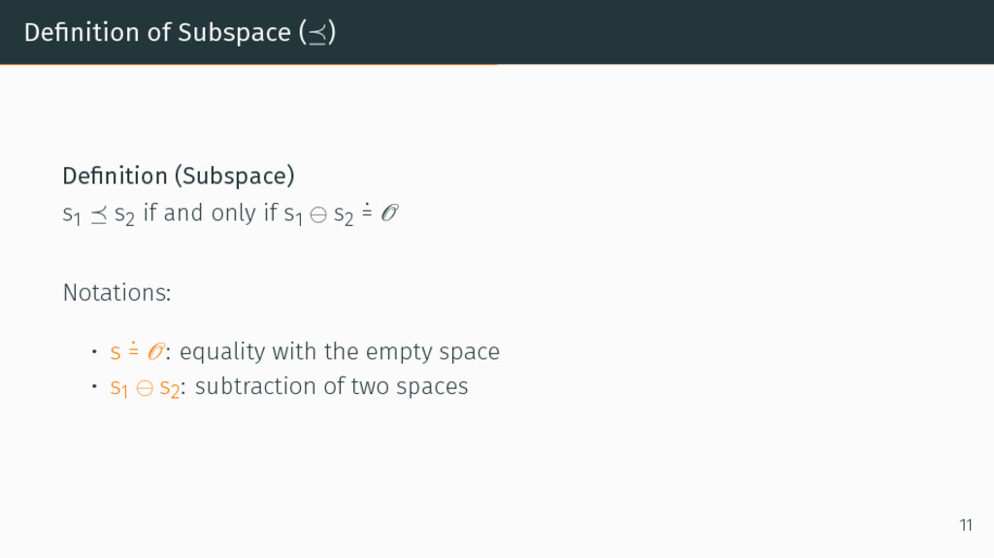Click "equality with the empty space" text
This screenshot has width=994, height=558.
point(340,352)
